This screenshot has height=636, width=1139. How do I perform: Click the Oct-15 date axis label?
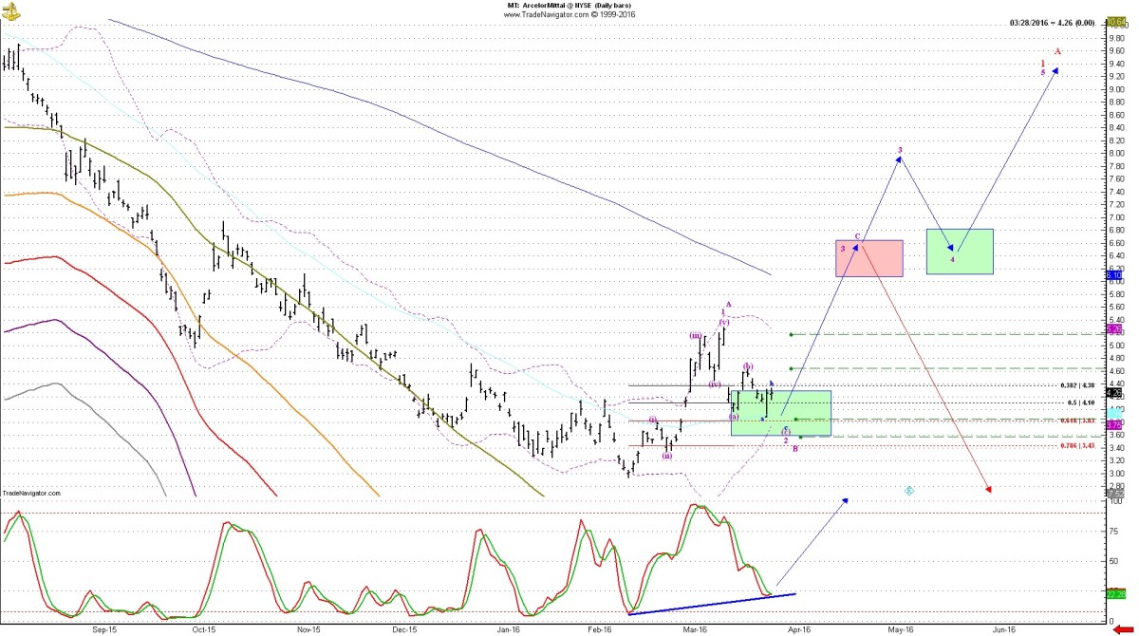(205, 628)
